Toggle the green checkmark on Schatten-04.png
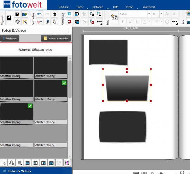Image resolution: width=190 pixels, height=174 pixels. pyautogui.click(x=64, y=83)
